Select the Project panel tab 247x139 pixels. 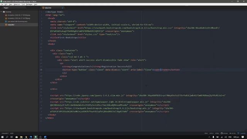(6, 8)
